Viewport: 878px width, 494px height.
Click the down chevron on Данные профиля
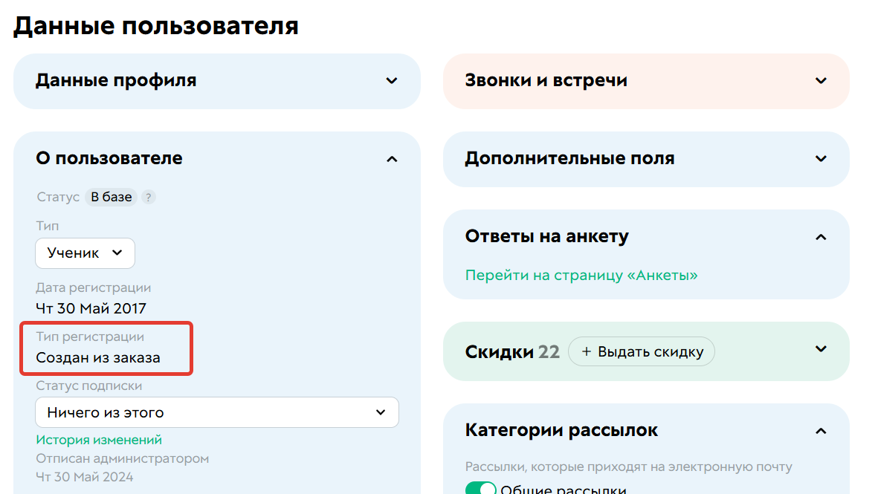(x=392, y=81)
